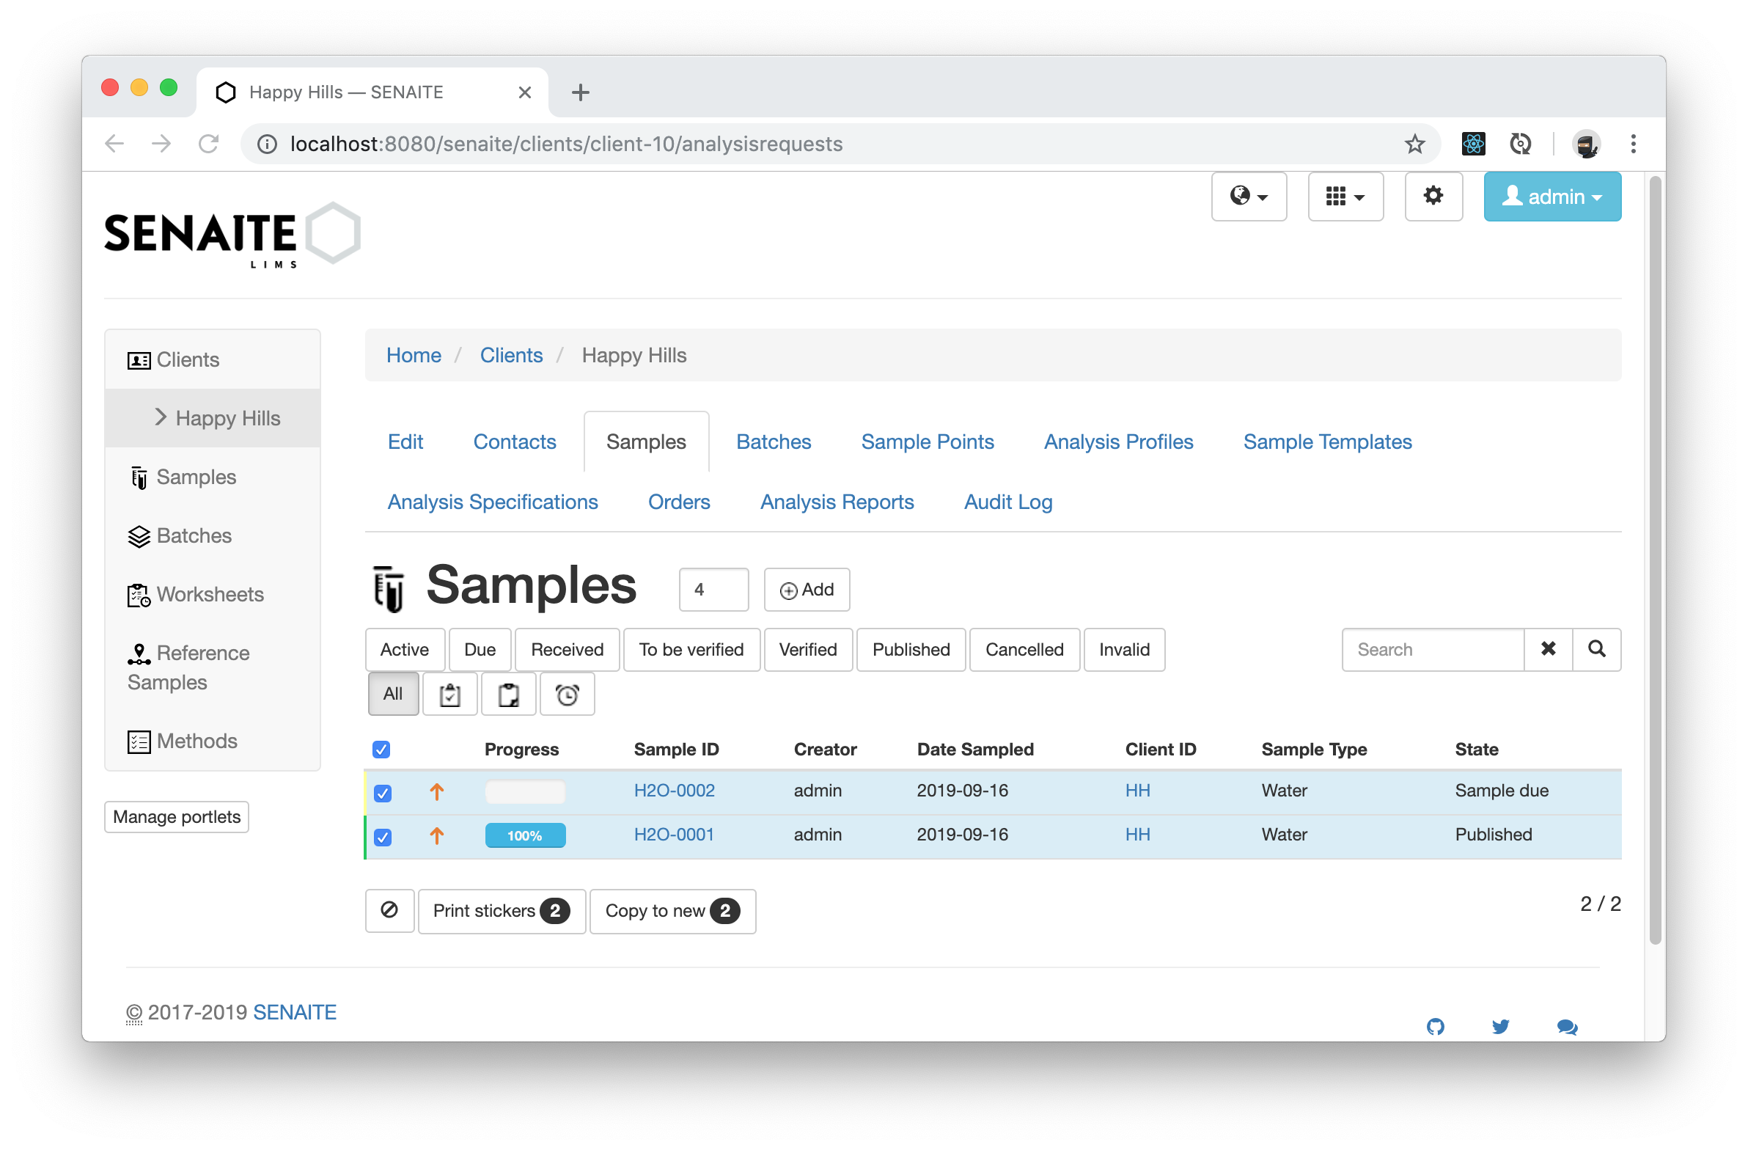Toggle the select-all checkbox in table header
The height and width of the screenshot is (1150, 1748).
click(x=381, y=750)
